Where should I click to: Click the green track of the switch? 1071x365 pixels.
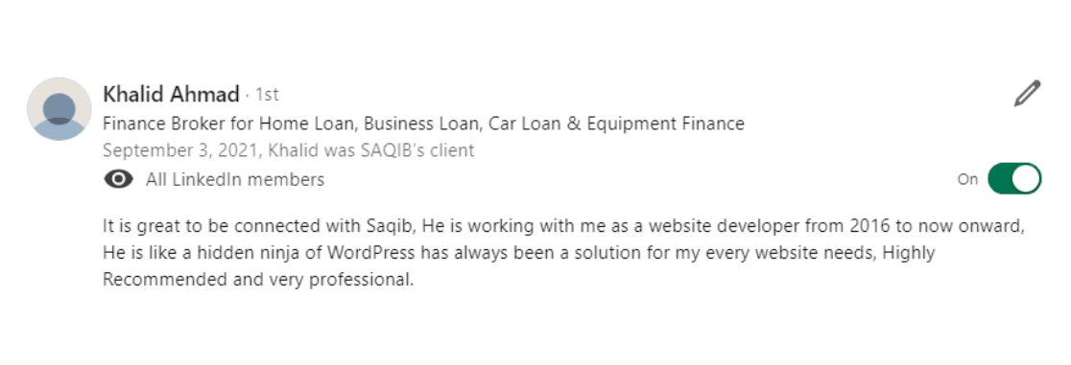(x=1000, y=179)
